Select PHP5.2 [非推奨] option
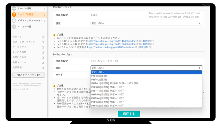This screenshot has width=221, height=124. pos(146,106)
